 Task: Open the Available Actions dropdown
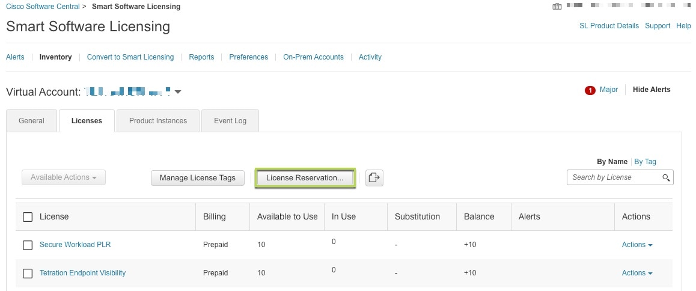pos(64,177)
